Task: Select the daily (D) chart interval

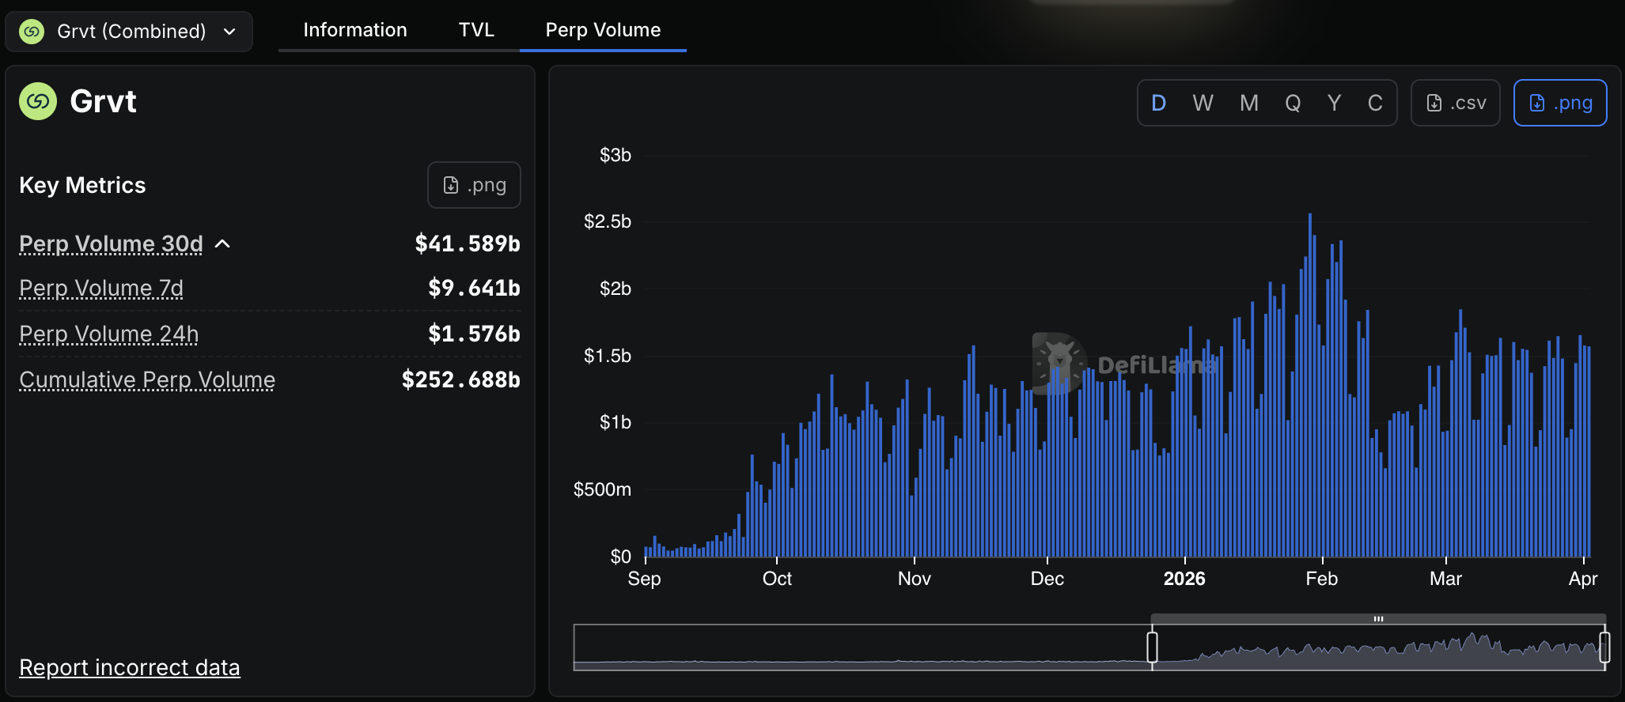Action: [x=1159, y=103]
